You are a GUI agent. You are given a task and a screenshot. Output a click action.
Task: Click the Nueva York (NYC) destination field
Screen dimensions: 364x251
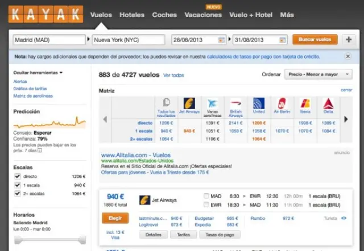pos(129,40)
